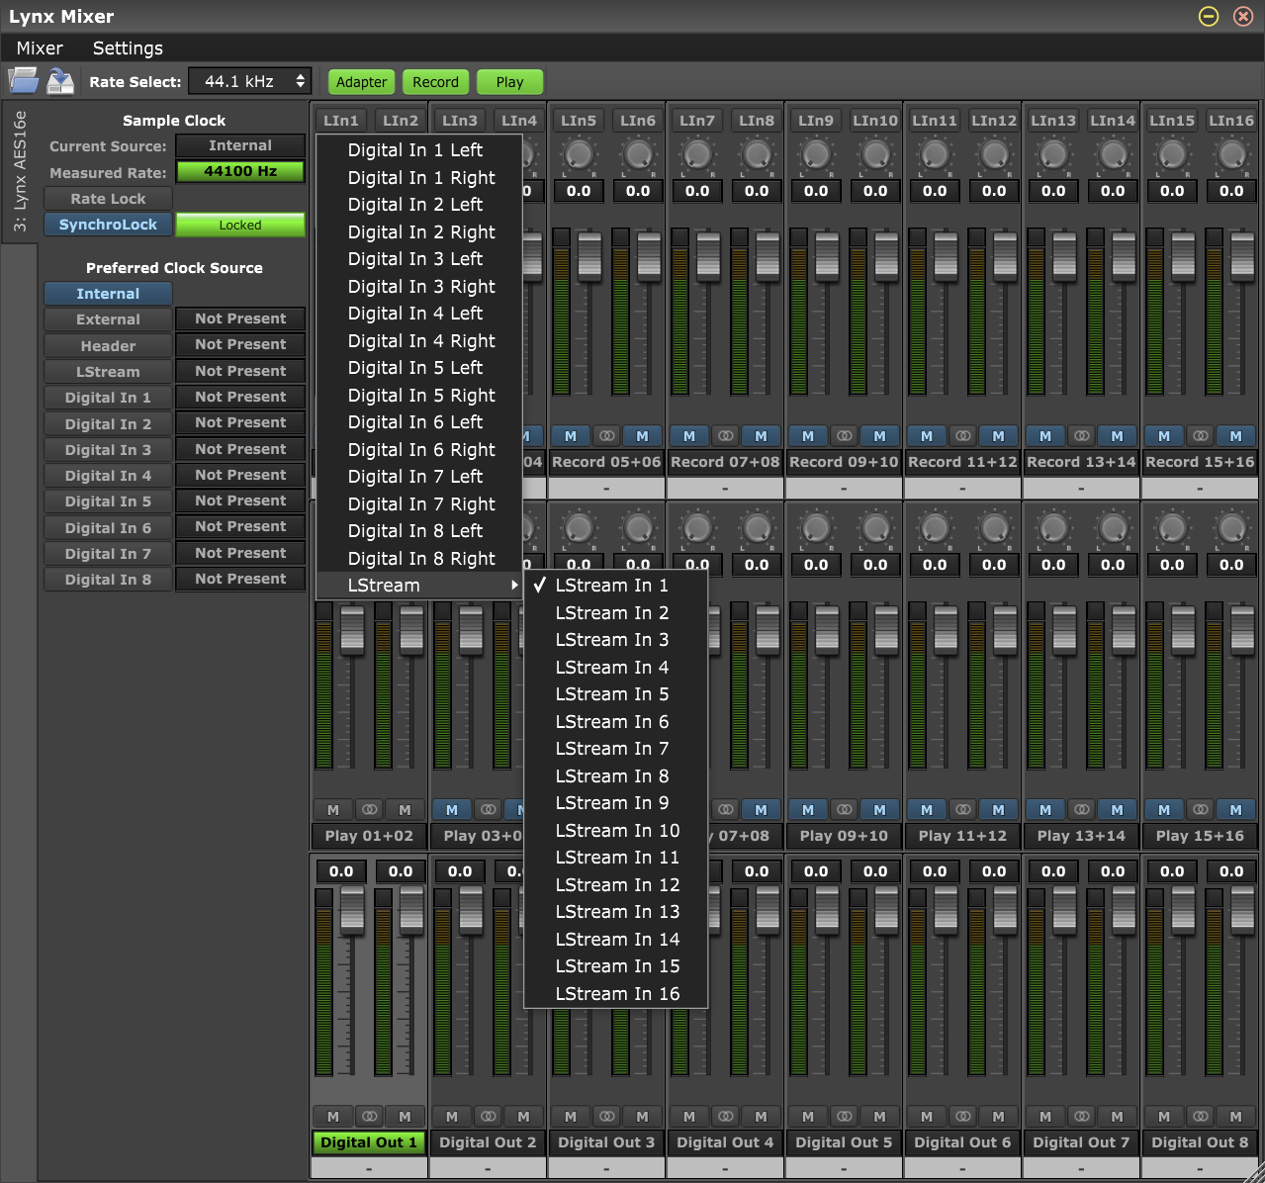Choose LStream In 5 from the submenu
Screen dimensions: 1265x1183
(x=616, y=694)
